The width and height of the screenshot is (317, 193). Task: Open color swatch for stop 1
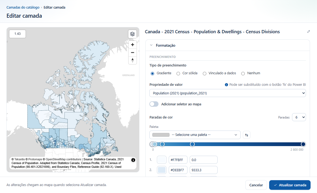[162, 160]
